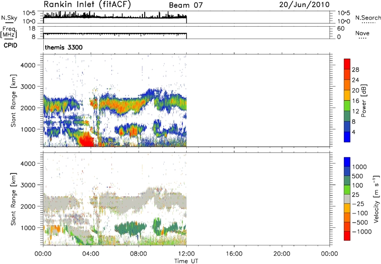
Task: Click the '2000' tick on the velocity panel axis
Action: pyautogui.click(x=28, y=206)
